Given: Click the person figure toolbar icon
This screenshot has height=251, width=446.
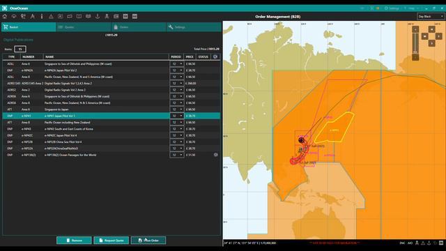Looking at the screenshot, I should pos(107,17).
